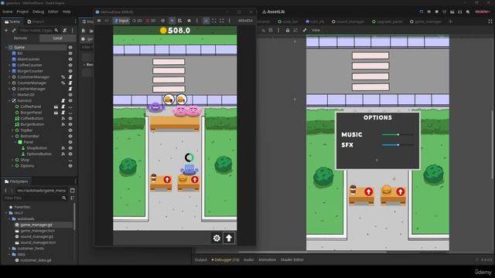
Task: Toggle visibility of the Options node
Action: tap(70, 166)
